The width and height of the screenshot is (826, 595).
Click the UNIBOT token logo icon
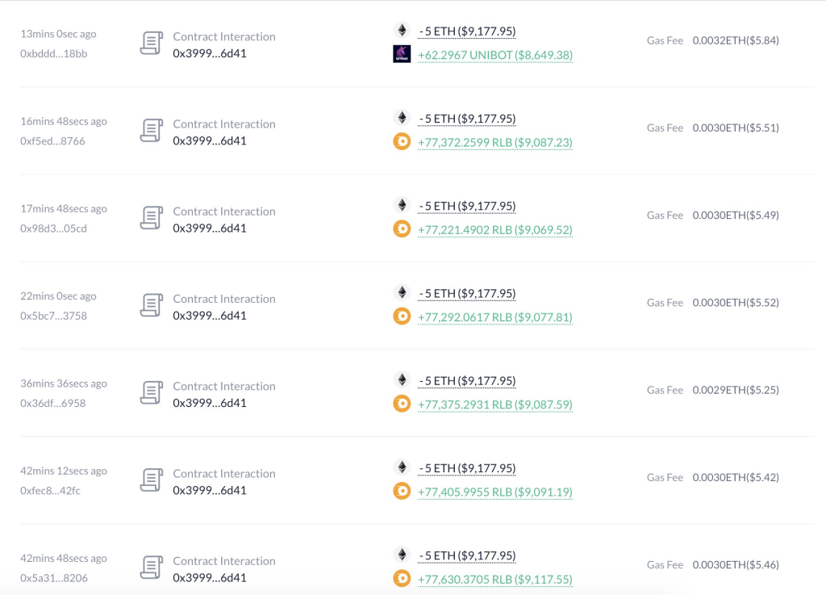pyautogui.click(x=402, y=54)
